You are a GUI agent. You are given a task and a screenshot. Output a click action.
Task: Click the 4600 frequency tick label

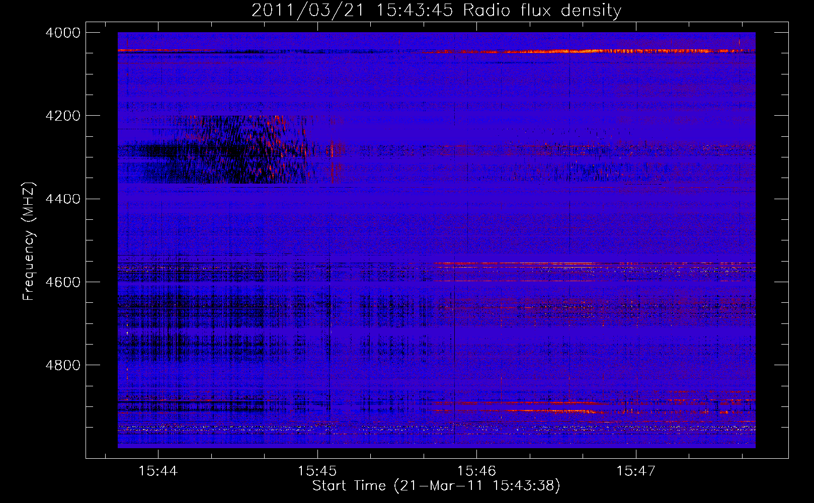[63, 282]
